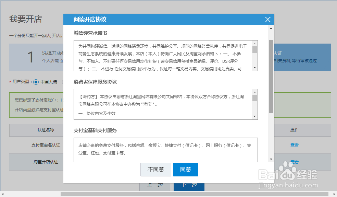Click the 认证名称 column header

click(46, 130)
